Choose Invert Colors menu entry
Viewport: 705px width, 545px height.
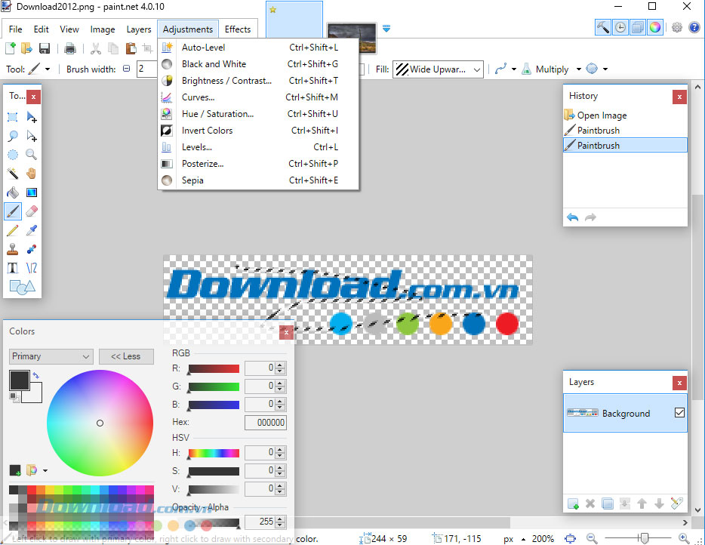(x=258, y=131)
